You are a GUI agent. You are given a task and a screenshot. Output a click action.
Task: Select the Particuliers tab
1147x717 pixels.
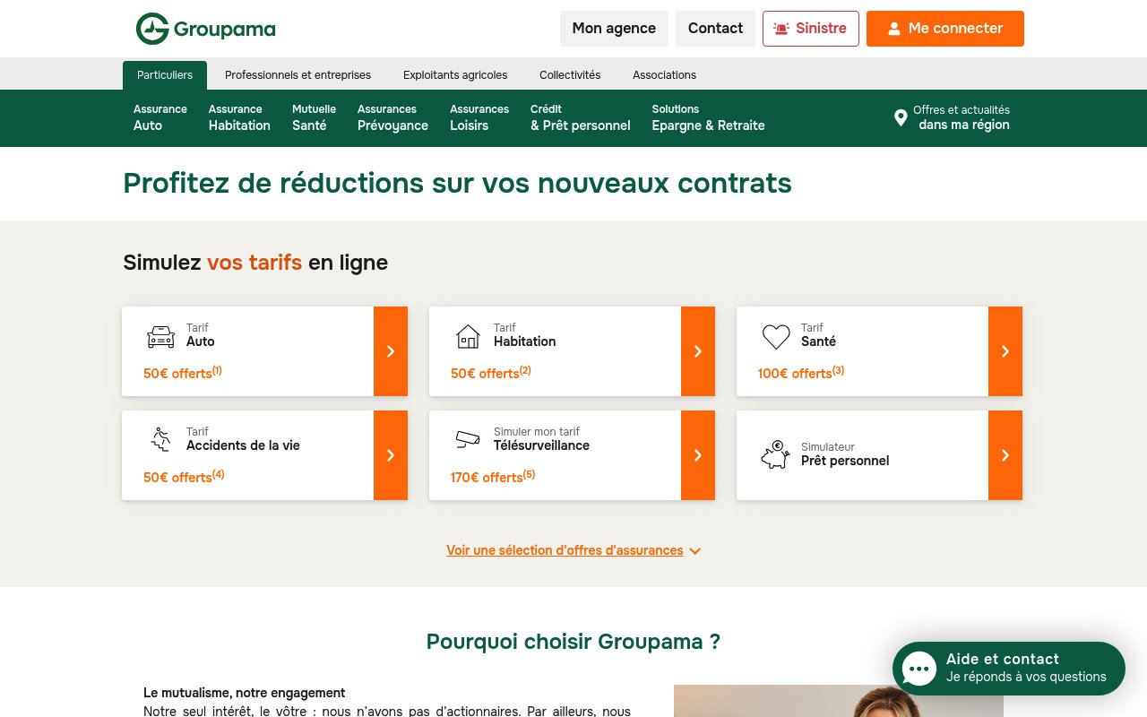(165, 75)
